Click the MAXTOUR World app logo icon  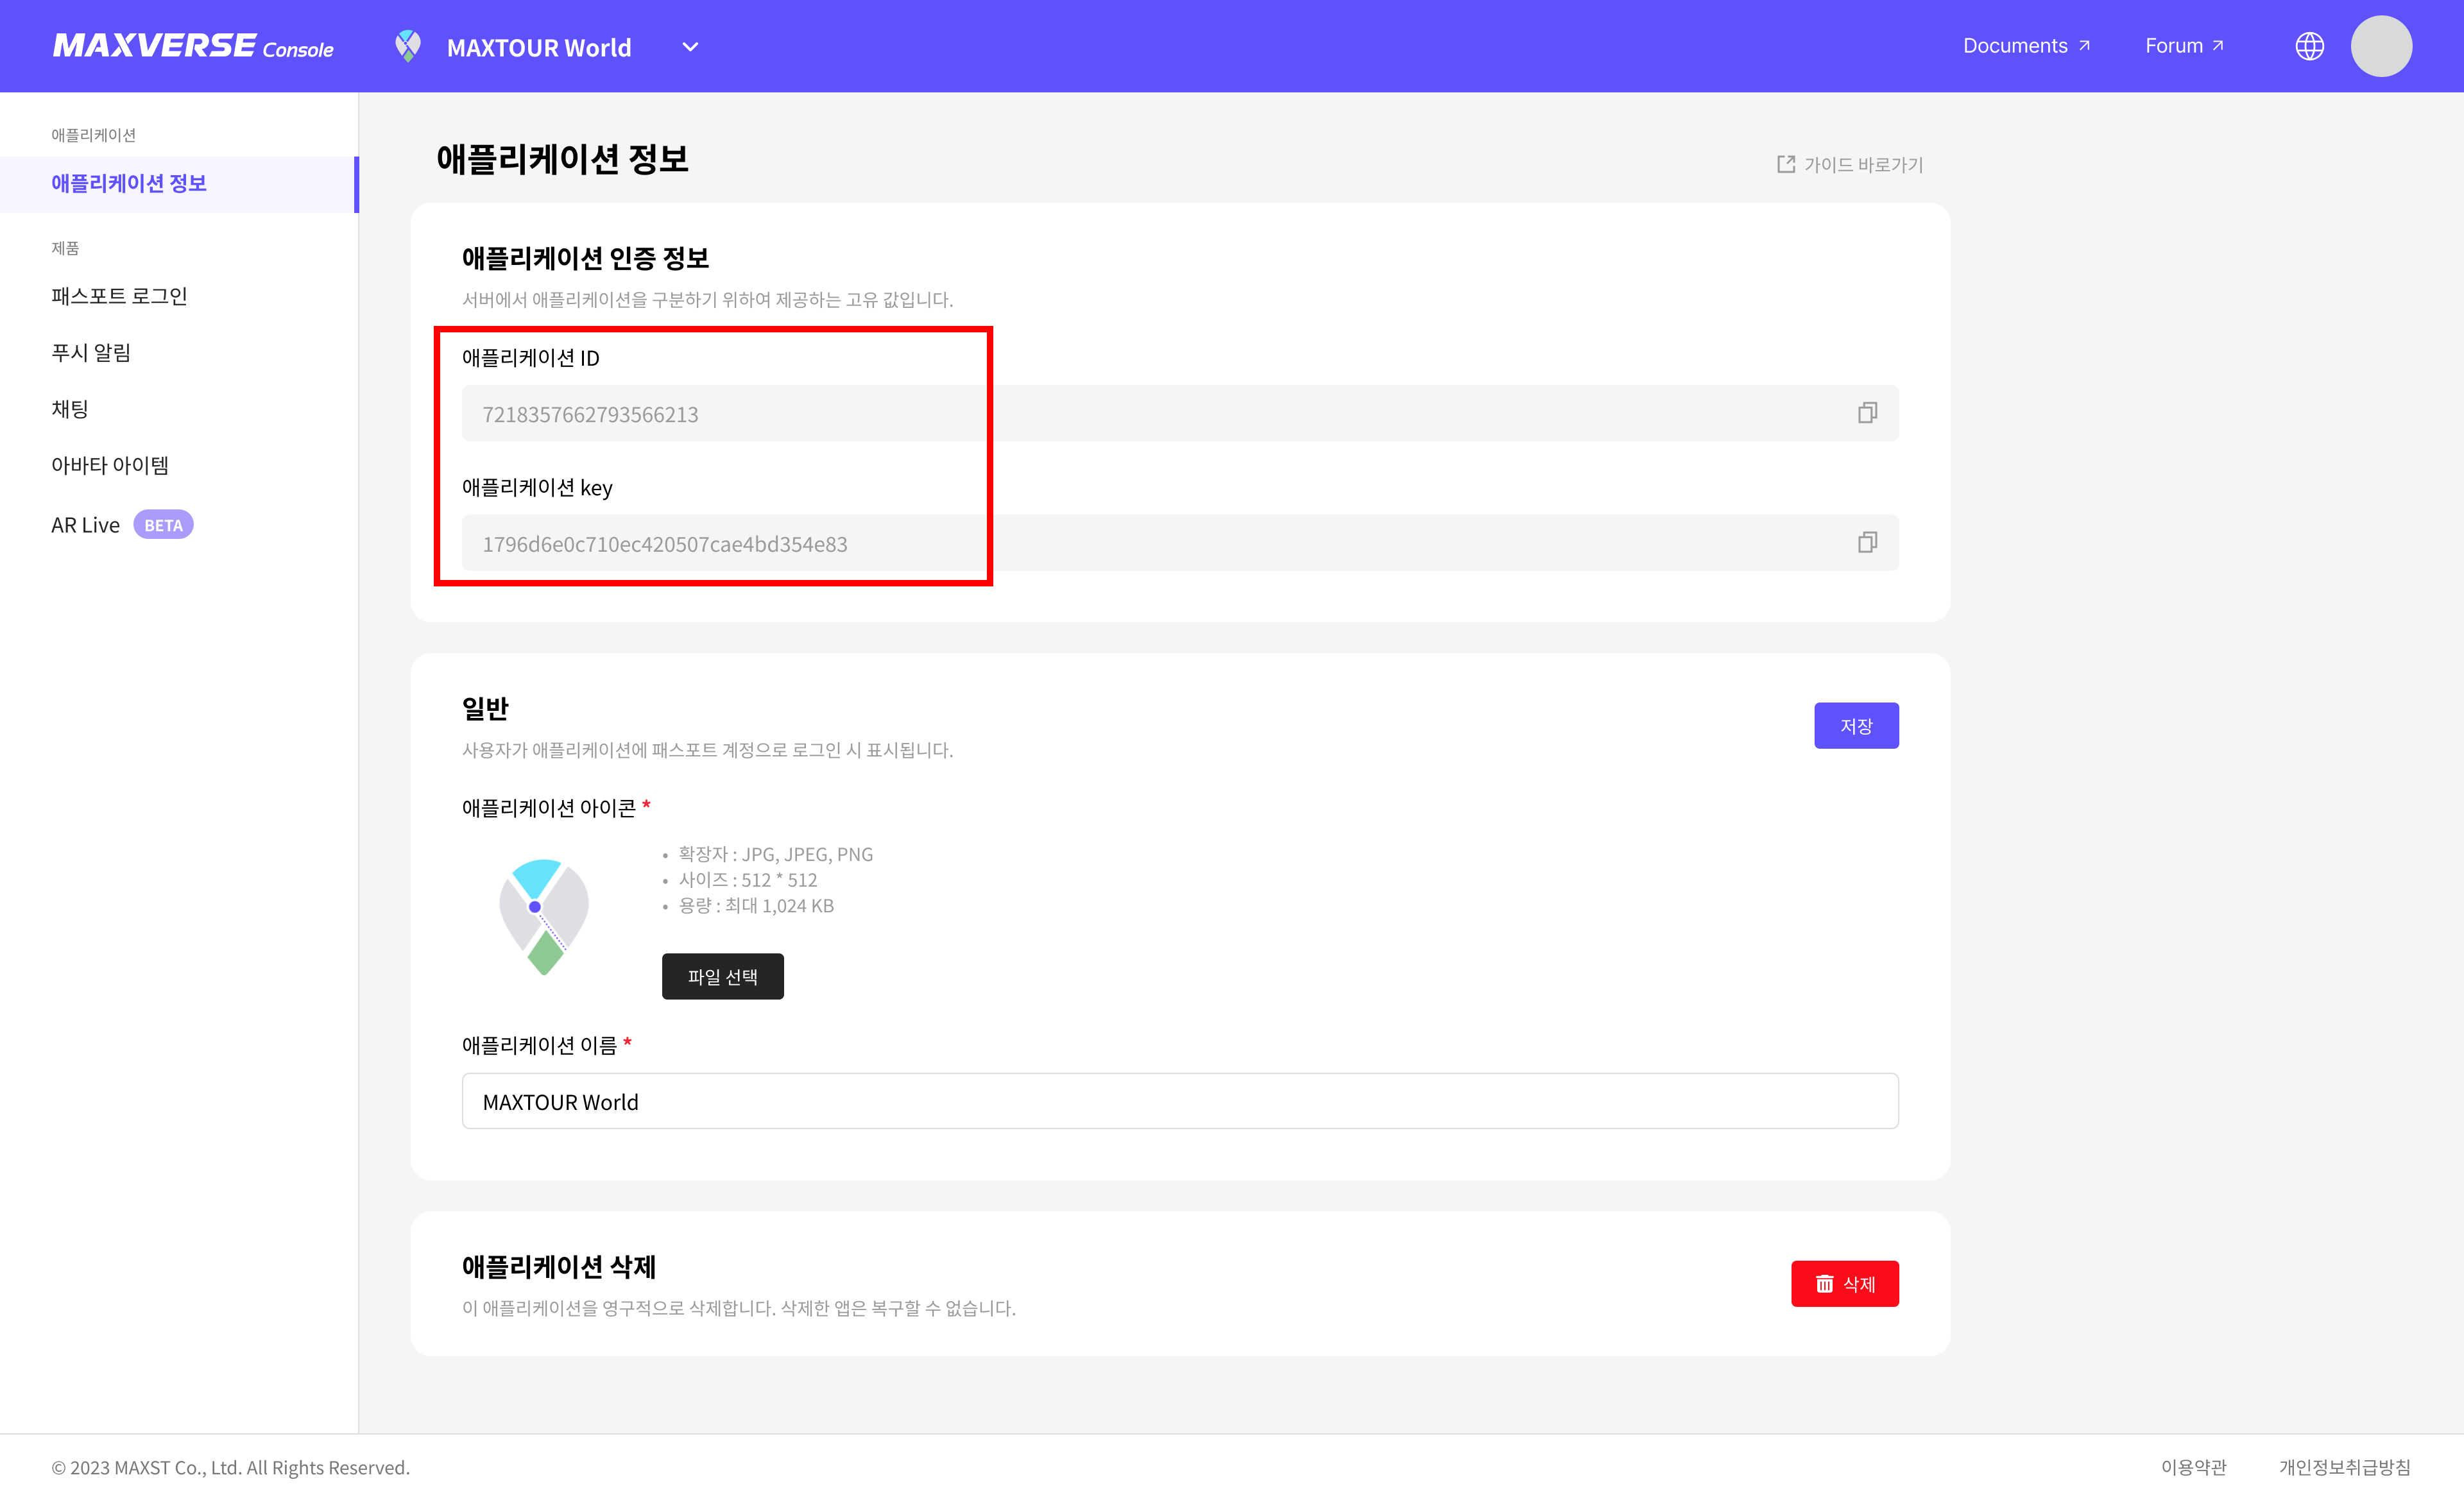(408, 46)
